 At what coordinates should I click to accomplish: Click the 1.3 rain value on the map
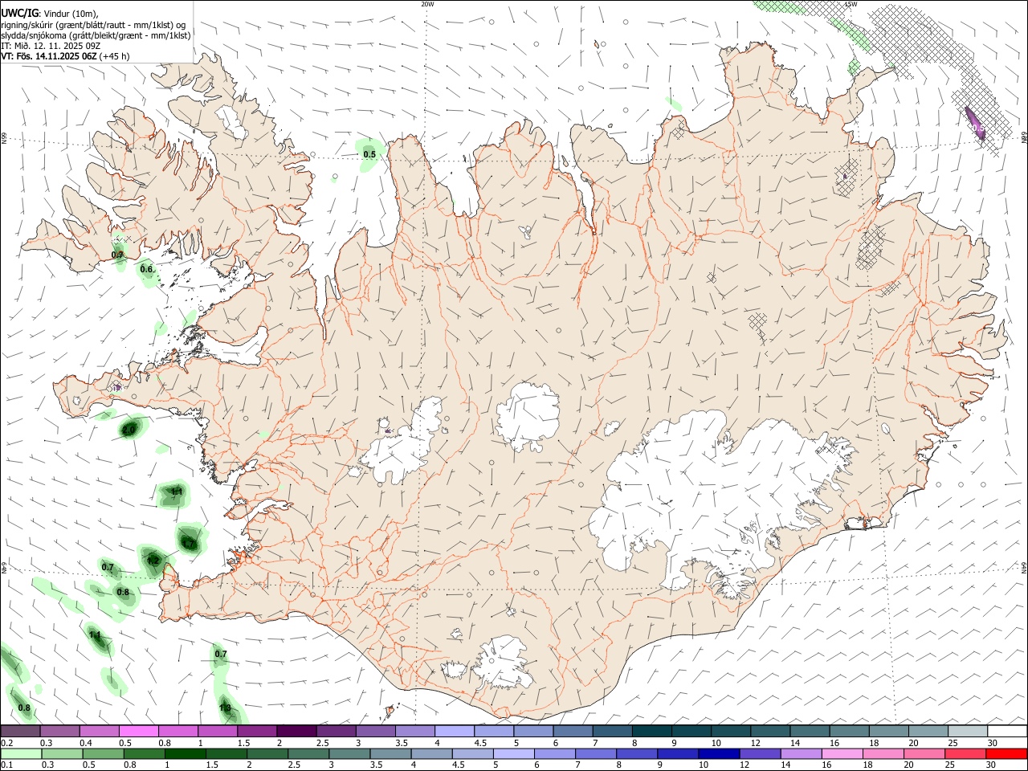(225, 708)
